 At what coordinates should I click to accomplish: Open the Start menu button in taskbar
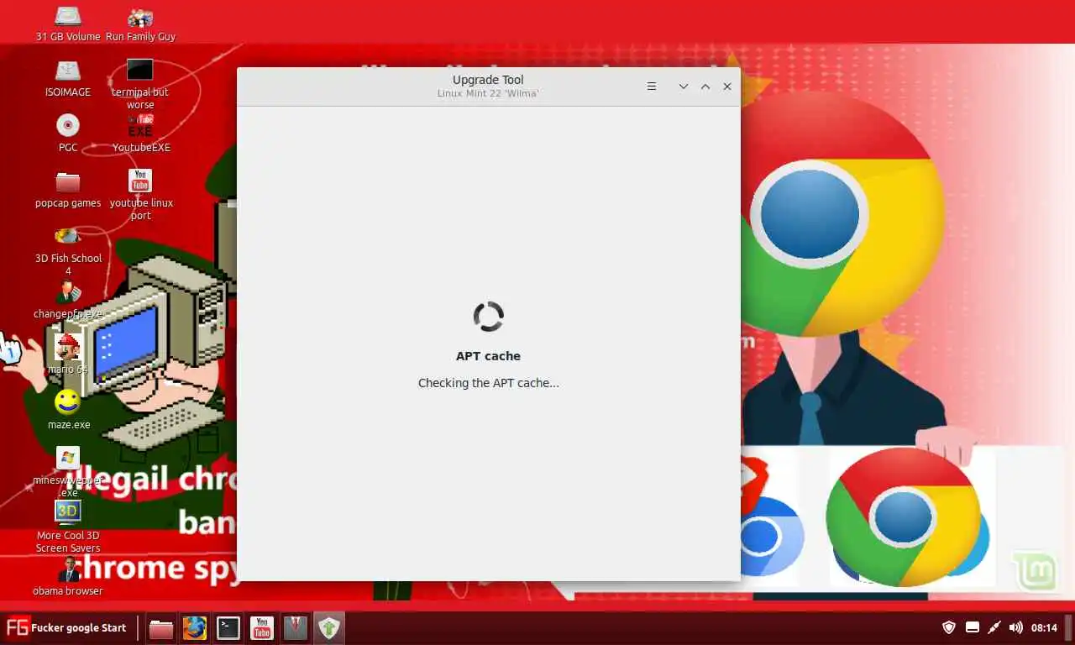[x=66, y=627]
